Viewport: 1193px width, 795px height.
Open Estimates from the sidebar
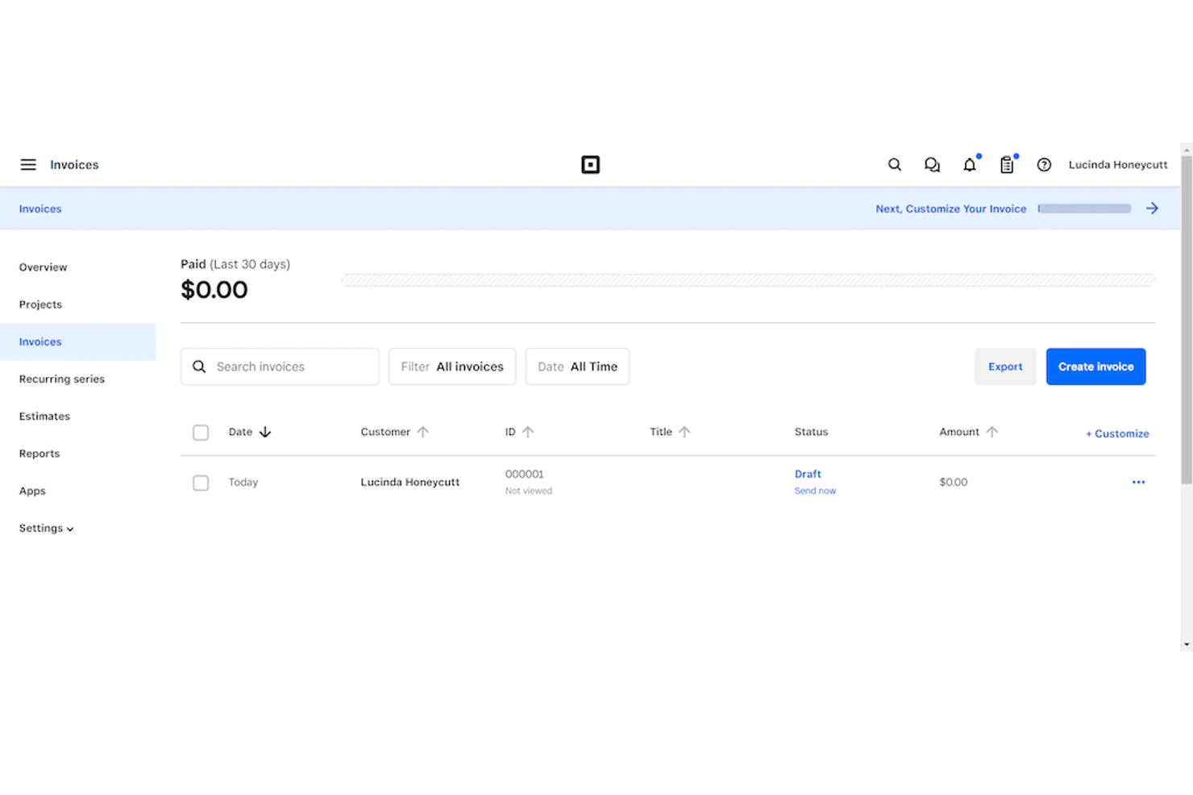[44, 416]
